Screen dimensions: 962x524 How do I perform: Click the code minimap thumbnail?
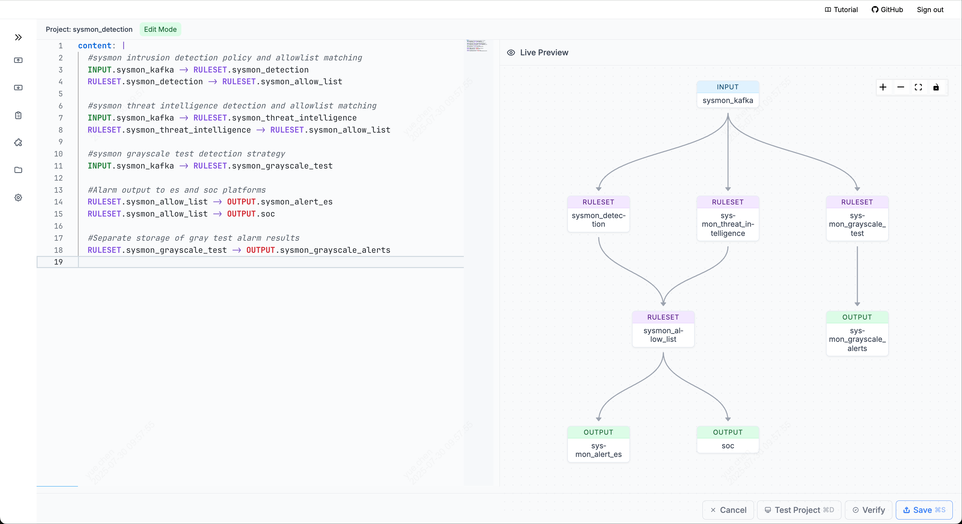477,45
